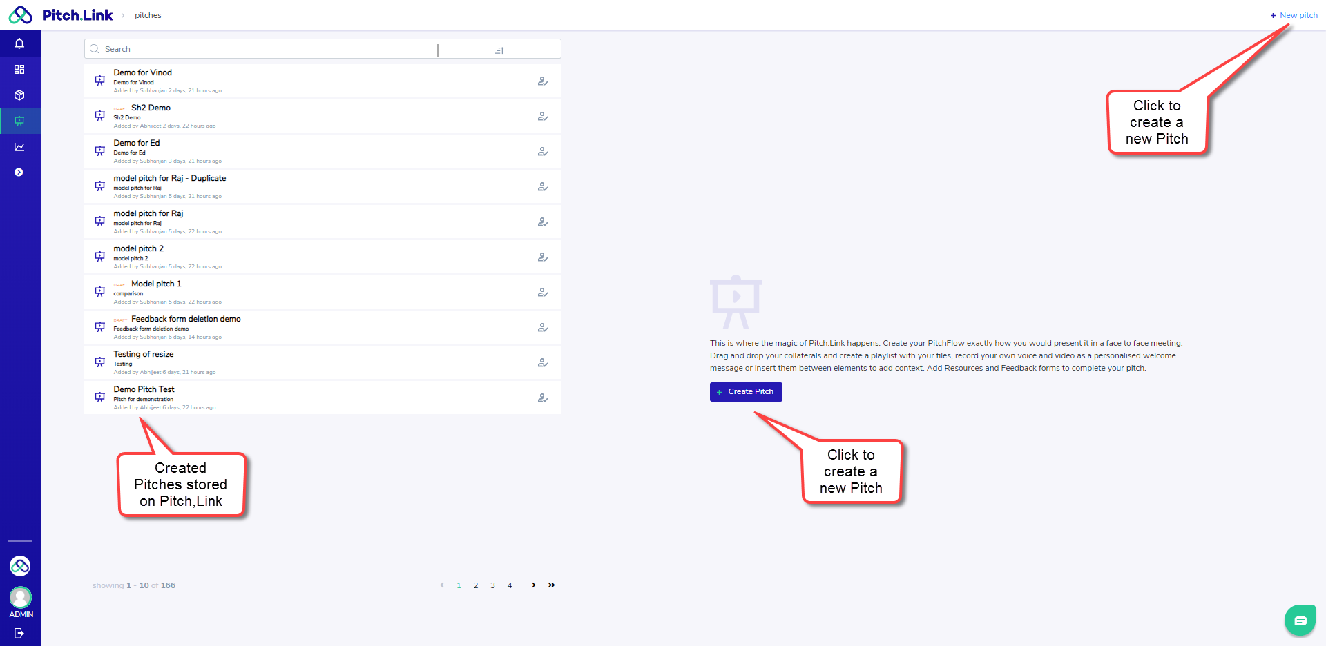This screenshot has width=1326, height=646.
Task: Go to page 3 of pitch list
Action: pos(492,585)
